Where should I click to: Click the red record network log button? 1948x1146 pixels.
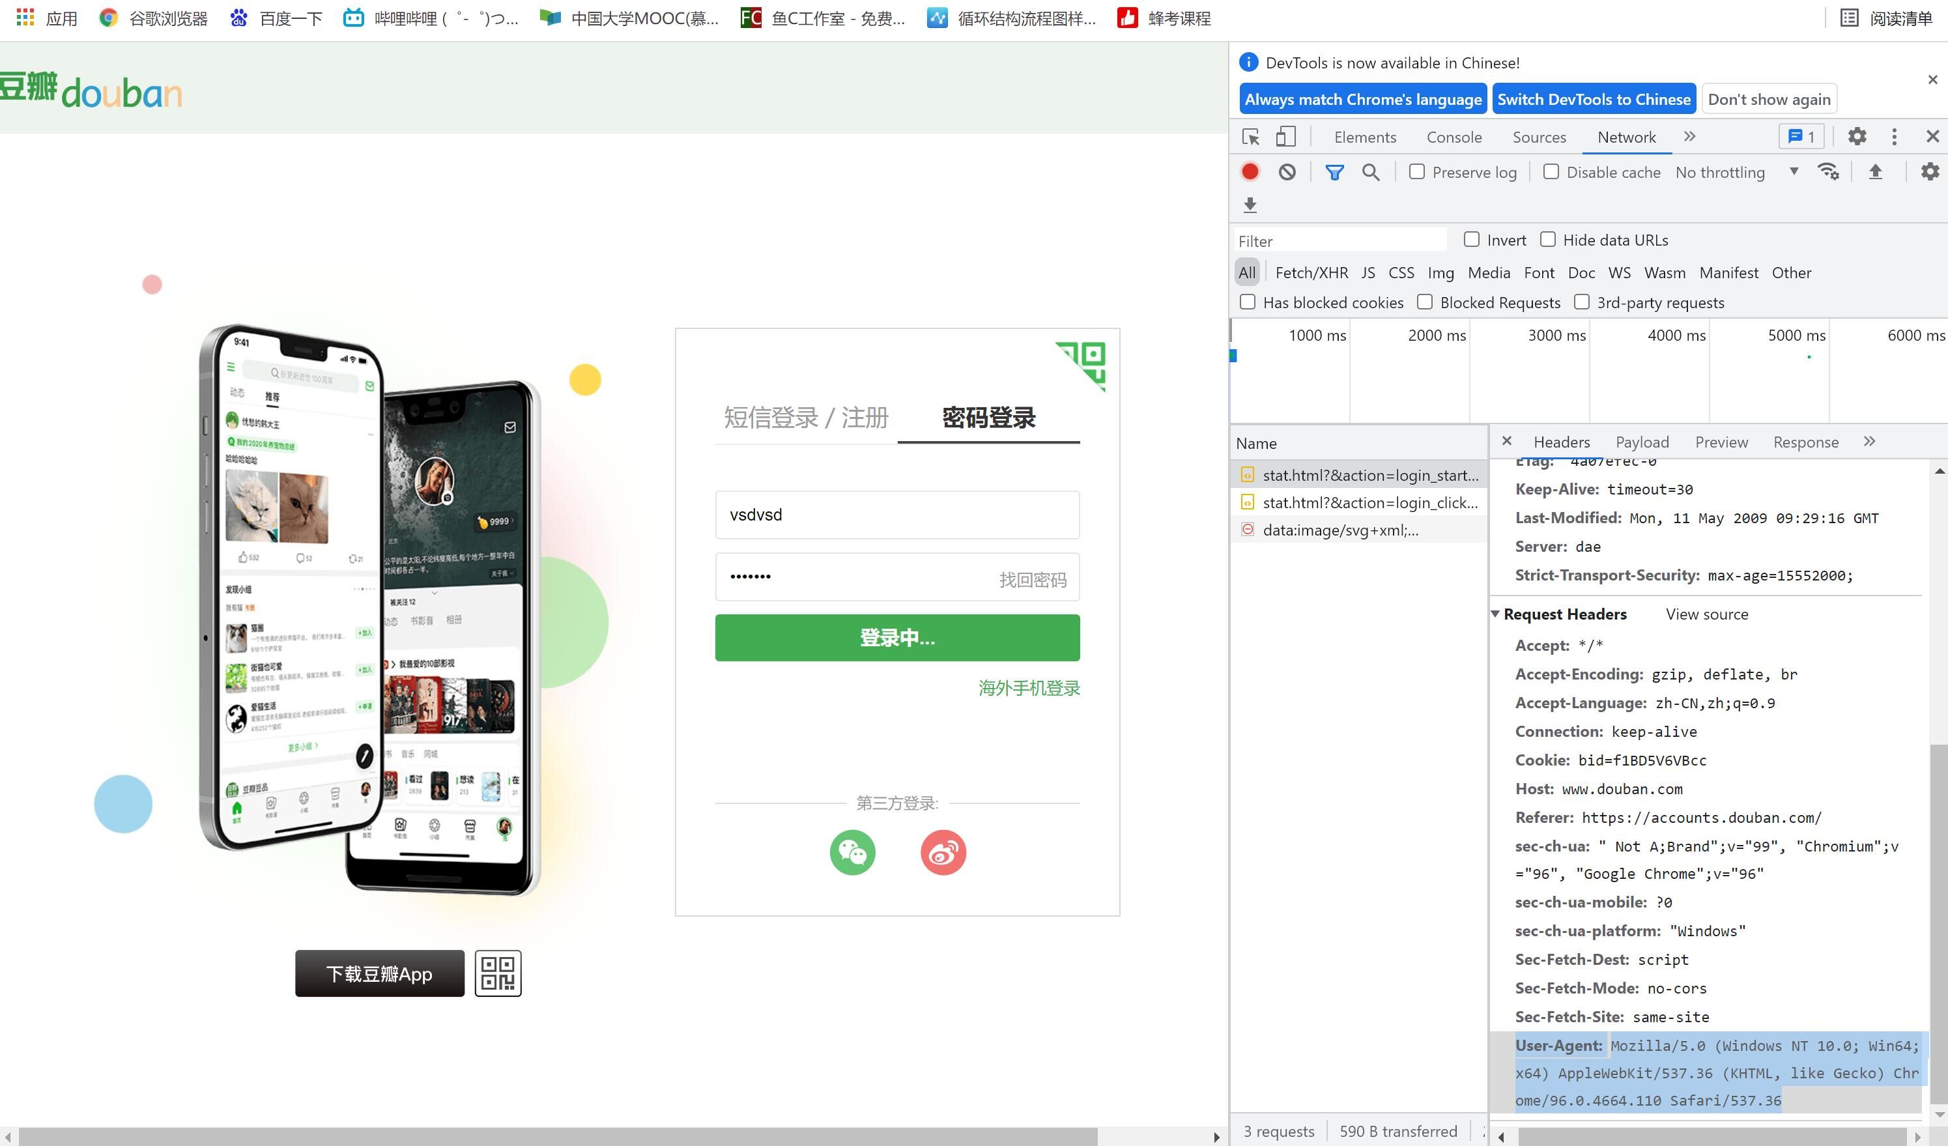[1249, 171]
